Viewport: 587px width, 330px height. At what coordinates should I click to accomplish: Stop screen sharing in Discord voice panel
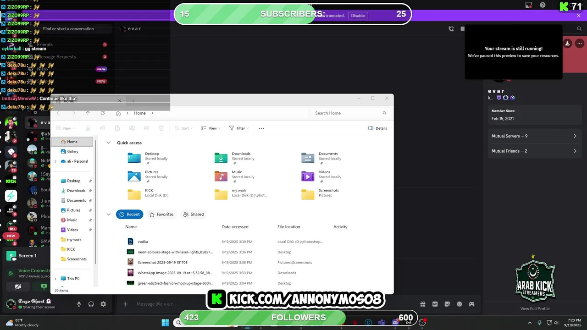click(44, 286)
